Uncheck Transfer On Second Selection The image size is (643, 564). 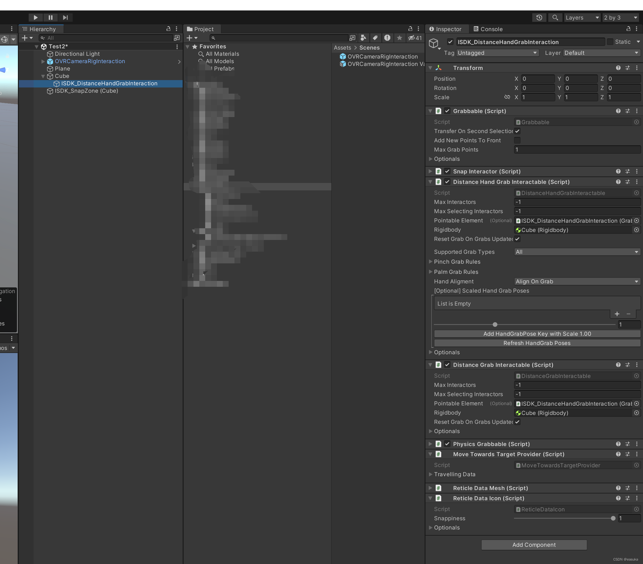517,131
